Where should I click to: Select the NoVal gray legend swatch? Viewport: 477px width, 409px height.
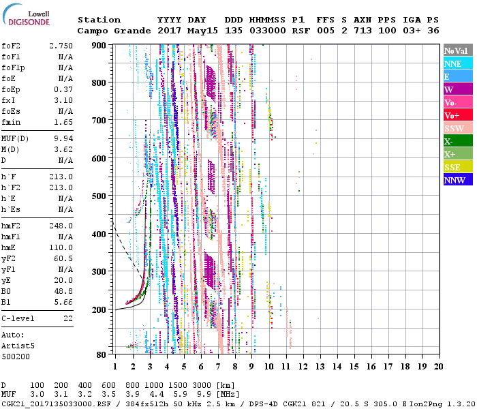click(457, 50)
